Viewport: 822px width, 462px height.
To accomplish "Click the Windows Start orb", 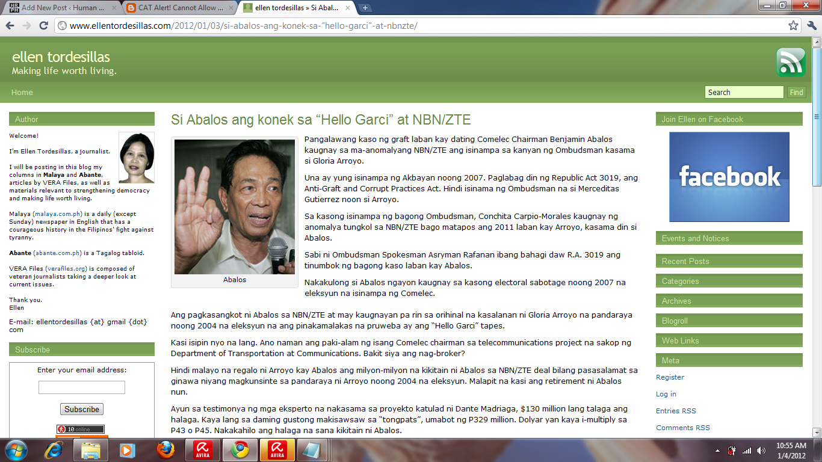I will pyautogui.click(x=16, y=450).
